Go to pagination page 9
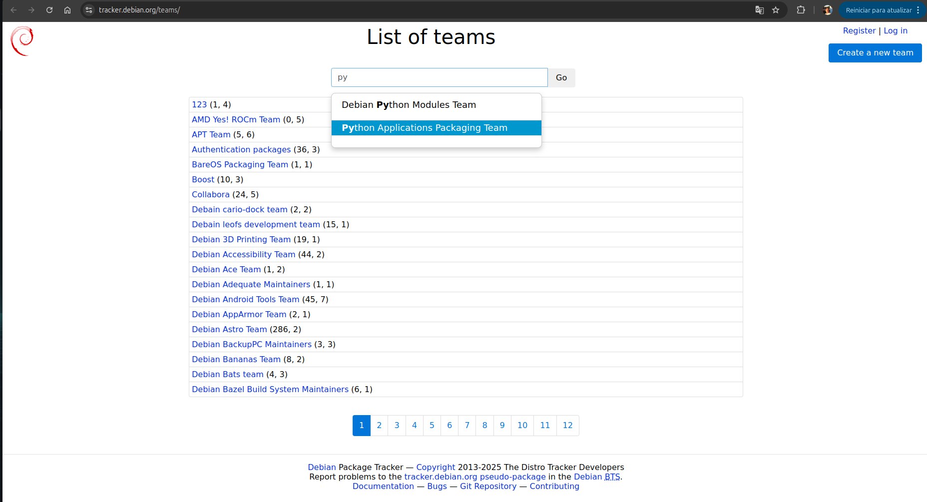 [502, 426]
